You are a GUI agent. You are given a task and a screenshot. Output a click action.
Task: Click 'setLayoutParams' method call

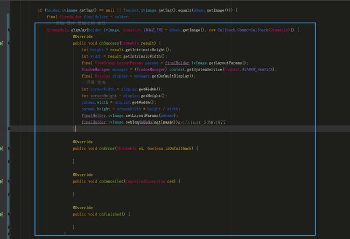click(x=142, y=116)
